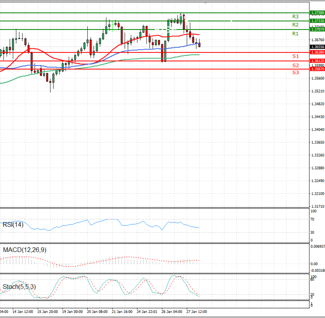Image resolution: width=325 pixels, height=318 pixels.
Task: Select the 15 Jan 20:00 time label
Action: pyautogui.click(x=47, y=312)
